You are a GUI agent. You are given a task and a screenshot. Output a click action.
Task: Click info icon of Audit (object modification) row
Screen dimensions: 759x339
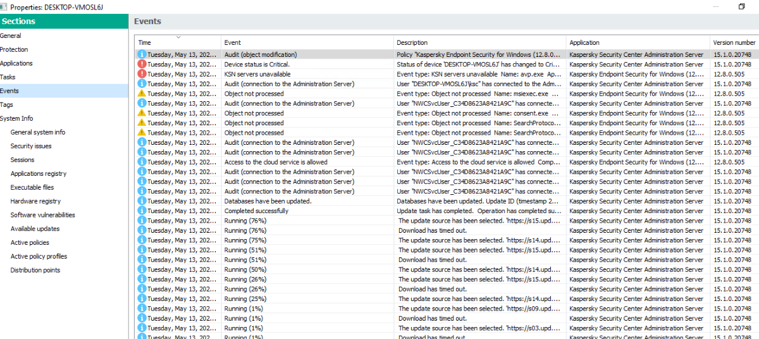142,54
